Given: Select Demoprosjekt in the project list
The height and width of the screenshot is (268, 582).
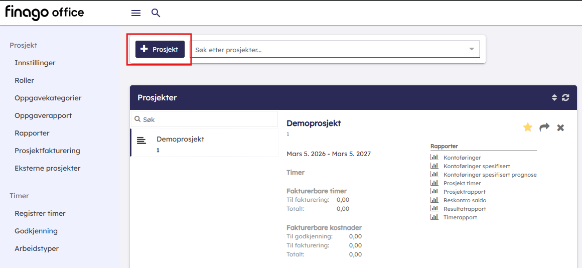Looking at the screenshot, I should [x=180, y=139].
